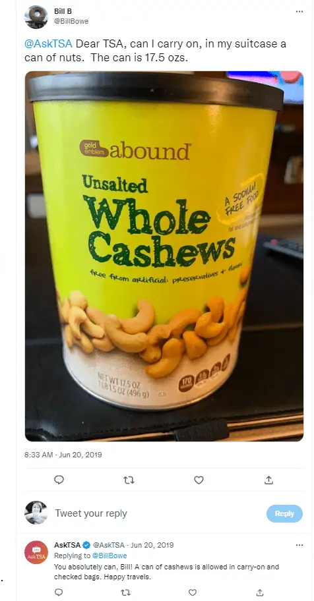The image size is (314, 601).
Task: Retweet Bill B's cashew tweet
Action: 129,480
